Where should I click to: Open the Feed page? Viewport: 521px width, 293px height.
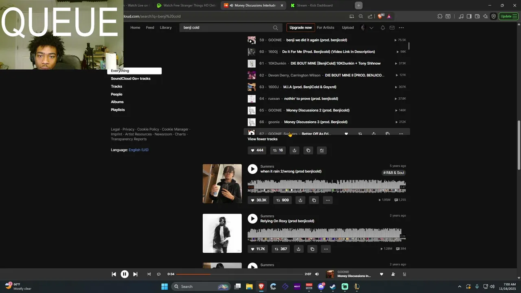click(x=150, y=28)
